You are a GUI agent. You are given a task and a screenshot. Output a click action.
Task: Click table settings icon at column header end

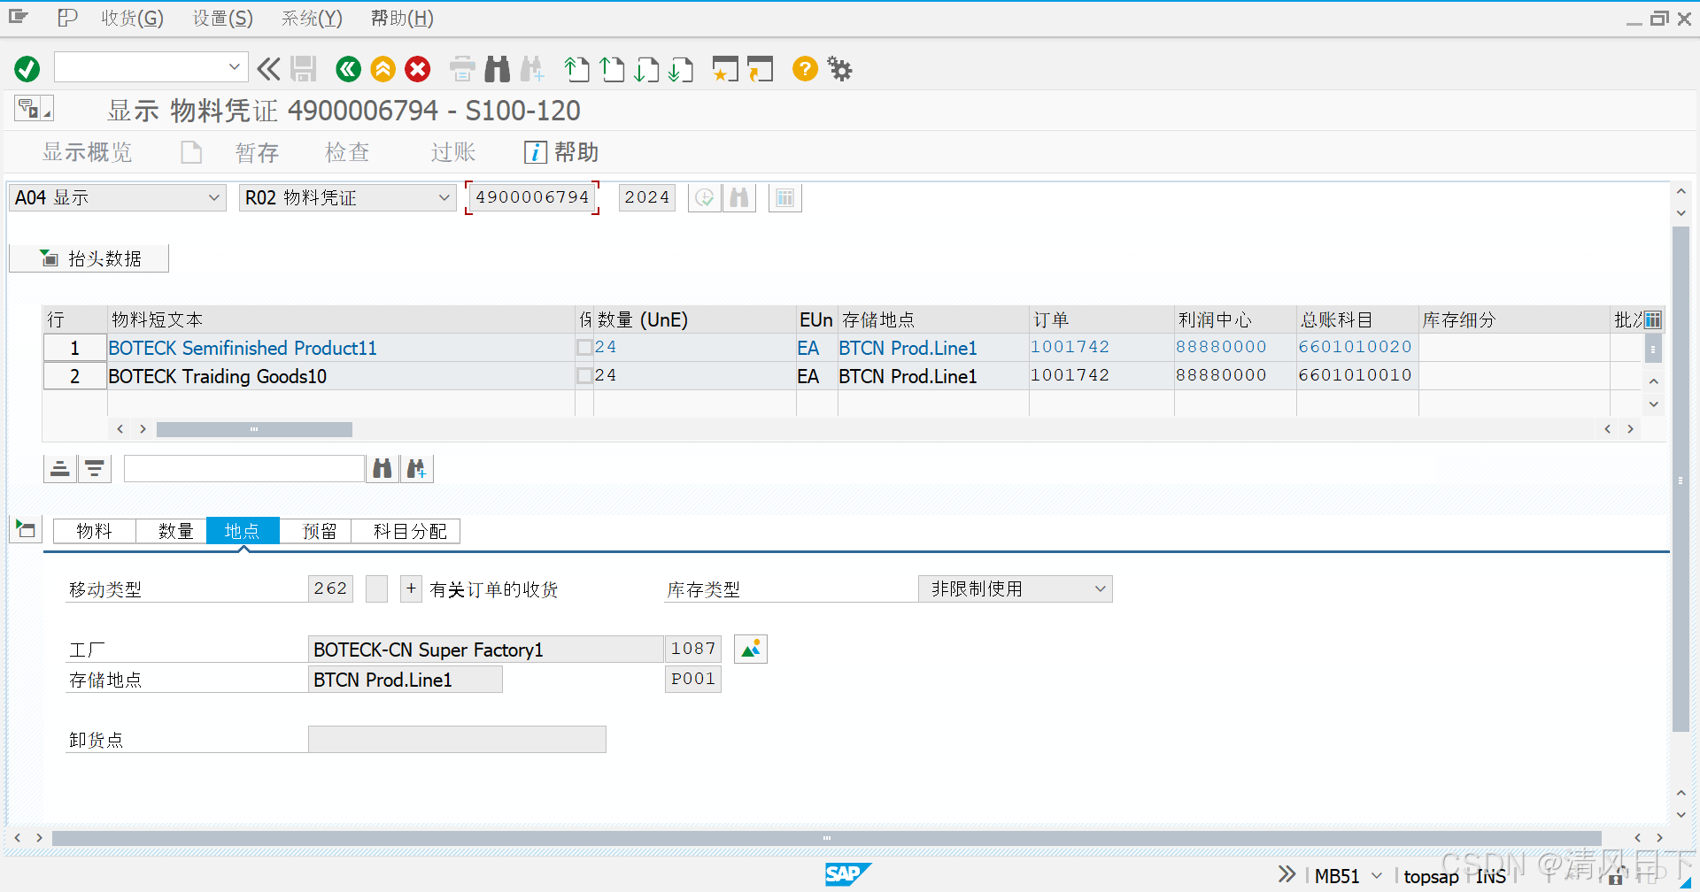[1653, 319]
